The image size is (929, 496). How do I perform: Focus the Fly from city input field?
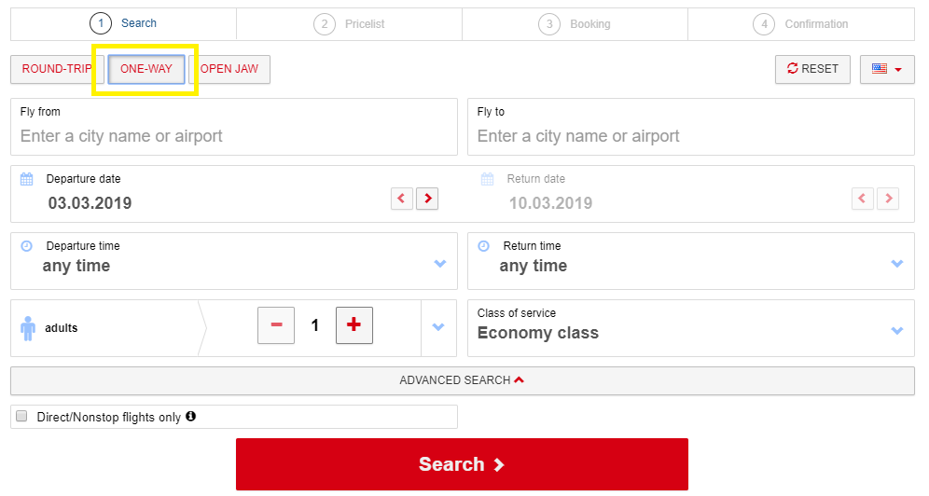[x=234, y=127]
